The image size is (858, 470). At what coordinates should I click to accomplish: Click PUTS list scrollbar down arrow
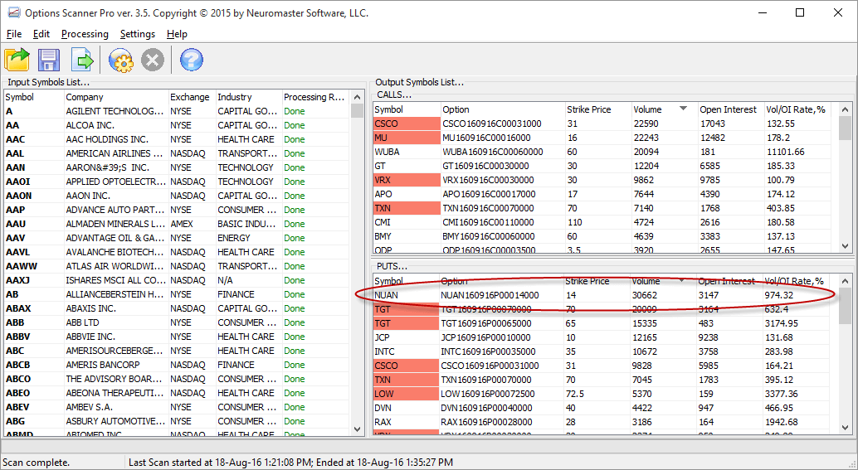tap(845, 428)
